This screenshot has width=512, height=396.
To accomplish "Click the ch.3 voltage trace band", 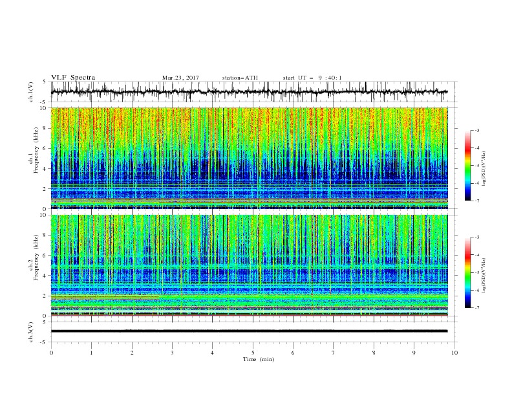I will tap(249, 331).
